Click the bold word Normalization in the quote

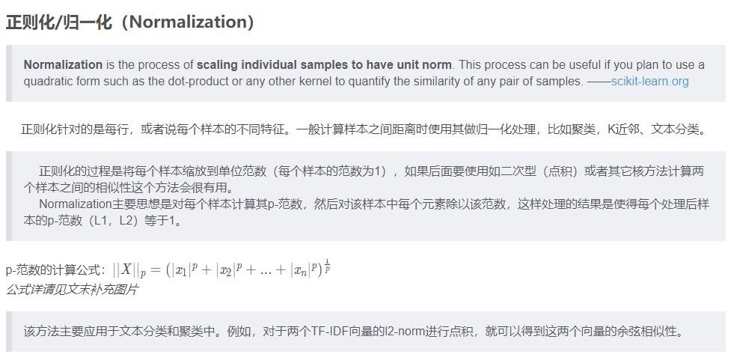click(x=63, y=64)
